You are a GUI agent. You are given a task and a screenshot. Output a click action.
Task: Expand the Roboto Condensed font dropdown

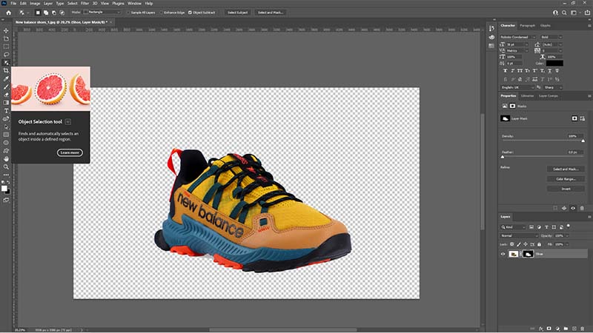(x=517, y=37)
